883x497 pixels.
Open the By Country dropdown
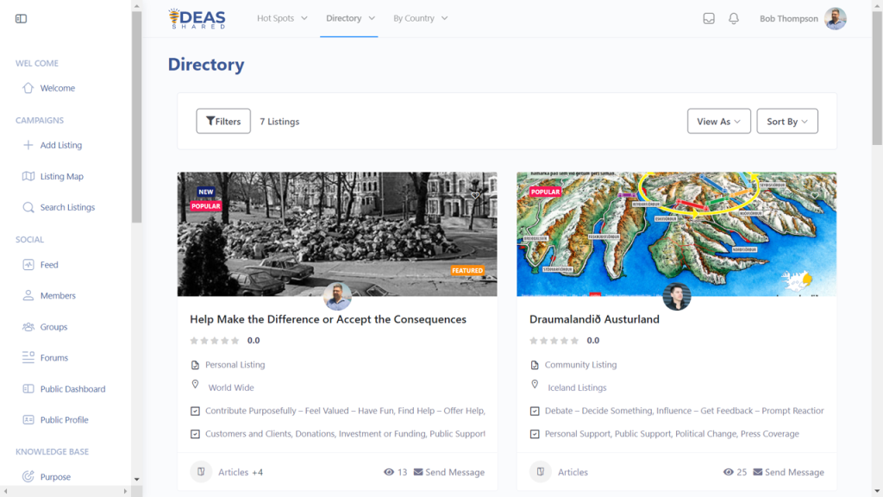[420, 18]
